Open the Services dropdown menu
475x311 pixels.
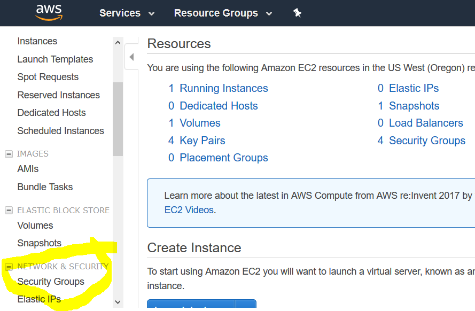[x=127, y=13]
